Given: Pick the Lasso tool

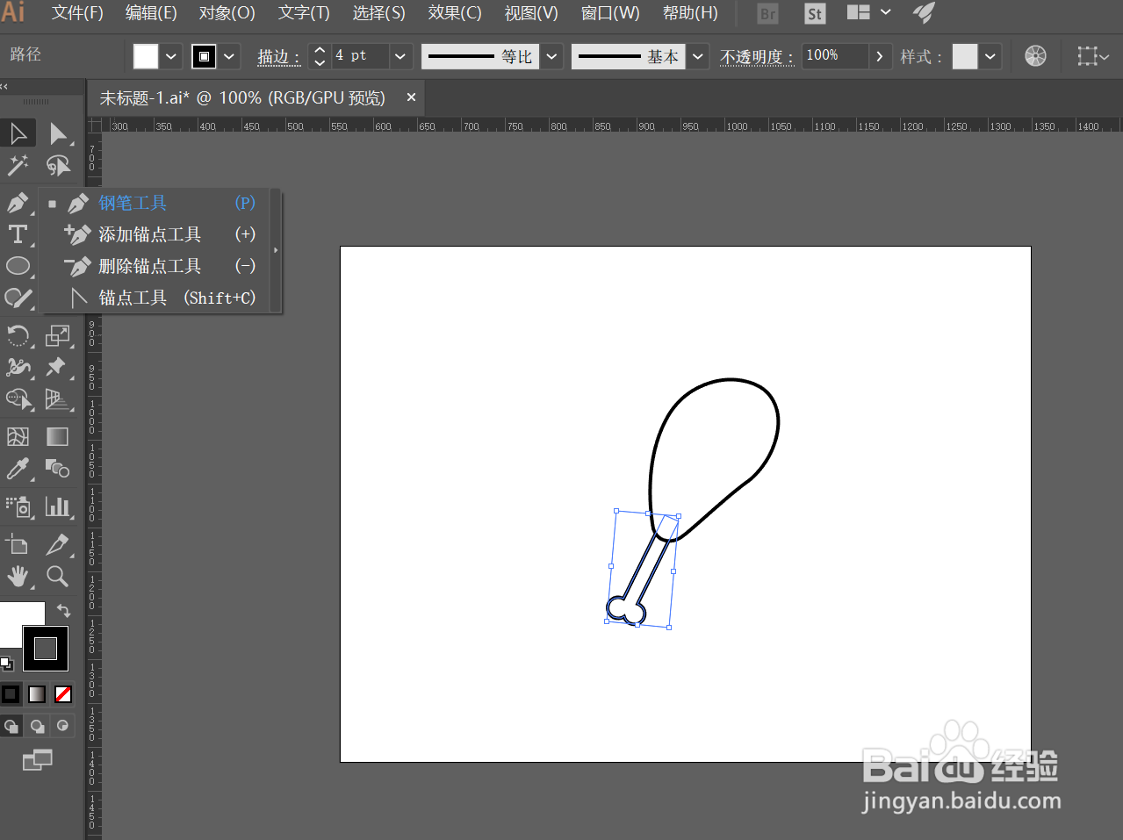Looking at the screenshot, I should pos(58,165).
